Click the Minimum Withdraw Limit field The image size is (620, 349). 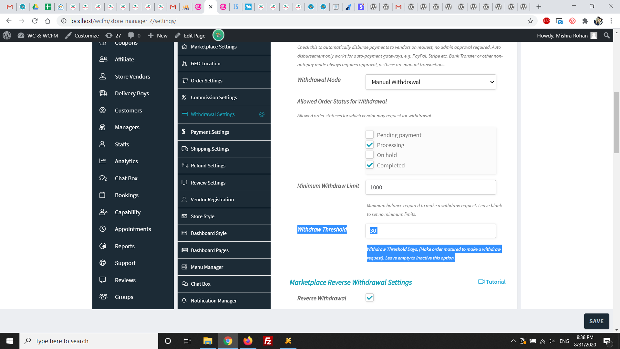(430, 187)
